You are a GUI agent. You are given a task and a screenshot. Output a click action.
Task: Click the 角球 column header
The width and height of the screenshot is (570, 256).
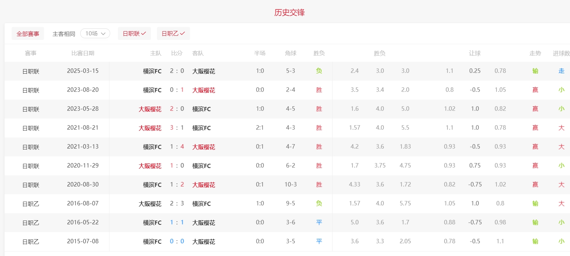pyautogui.click(x=290, y=53)
